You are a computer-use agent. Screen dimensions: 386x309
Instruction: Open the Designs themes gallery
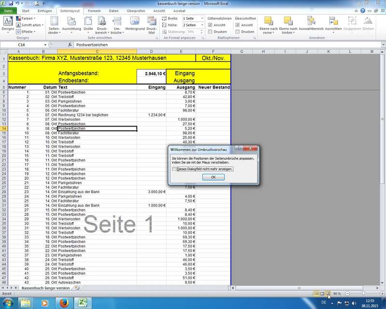point(8,23)
